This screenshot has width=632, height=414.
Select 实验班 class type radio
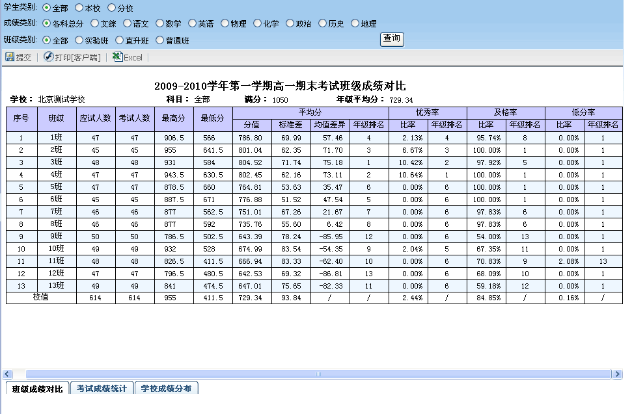point(79,40)
